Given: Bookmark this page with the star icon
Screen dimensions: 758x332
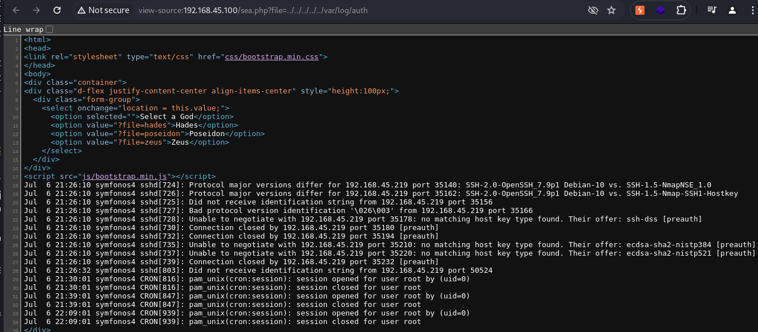Looking at the screenshot, I should [x=611, y=10].
